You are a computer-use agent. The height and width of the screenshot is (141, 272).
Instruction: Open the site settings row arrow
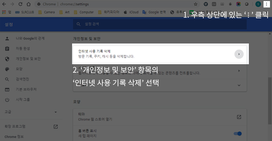239,71
